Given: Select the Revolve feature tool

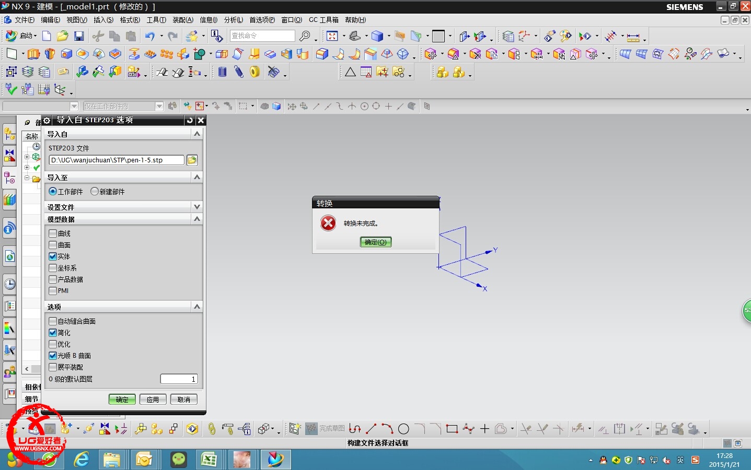Looking at the screenshot, I should tap(50, 54).
